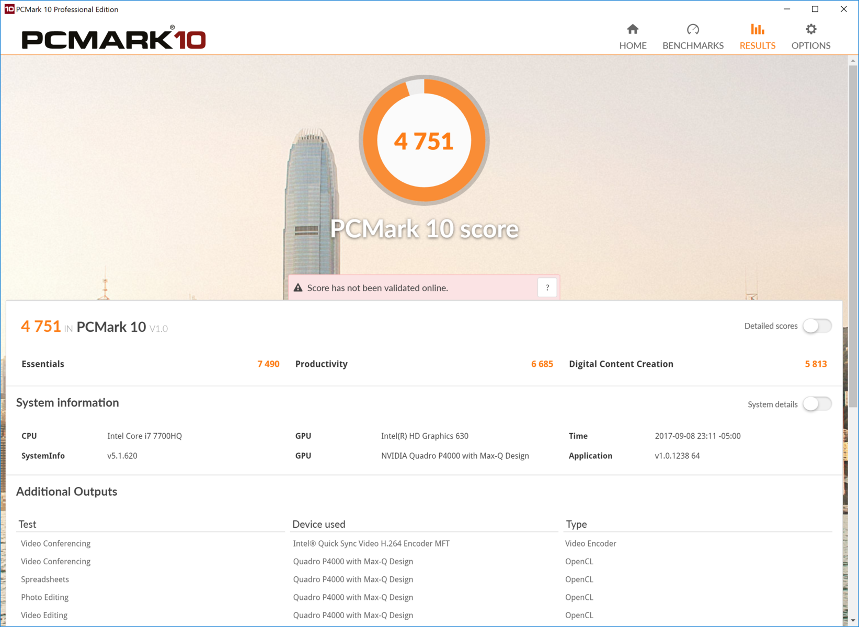Click the 4 751 score circle
This screenshot has width=859, height=627.
coord(424,141)
